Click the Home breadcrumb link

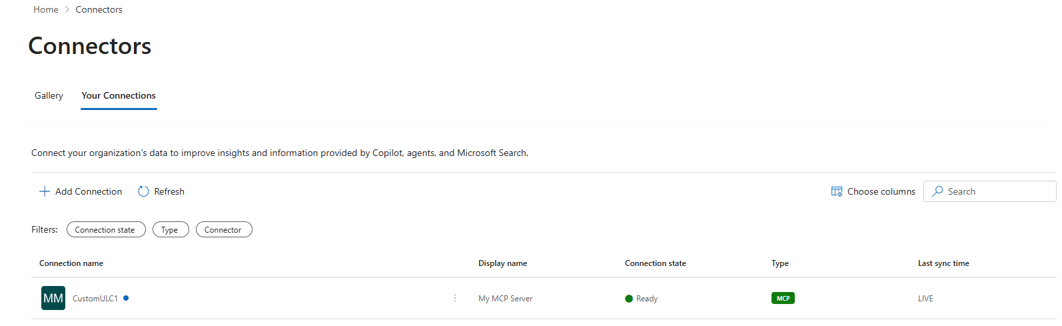point(46,9)
